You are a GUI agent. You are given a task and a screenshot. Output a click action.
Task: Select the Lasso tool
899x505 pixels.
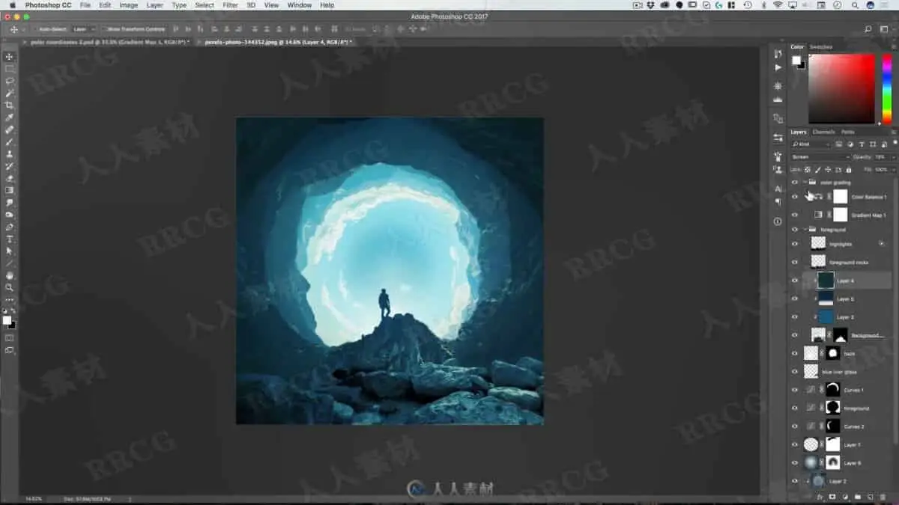pos(10,81)
